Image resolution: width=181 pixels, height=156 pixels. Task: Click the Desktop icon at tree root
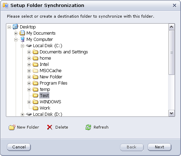tap(15, 27)
